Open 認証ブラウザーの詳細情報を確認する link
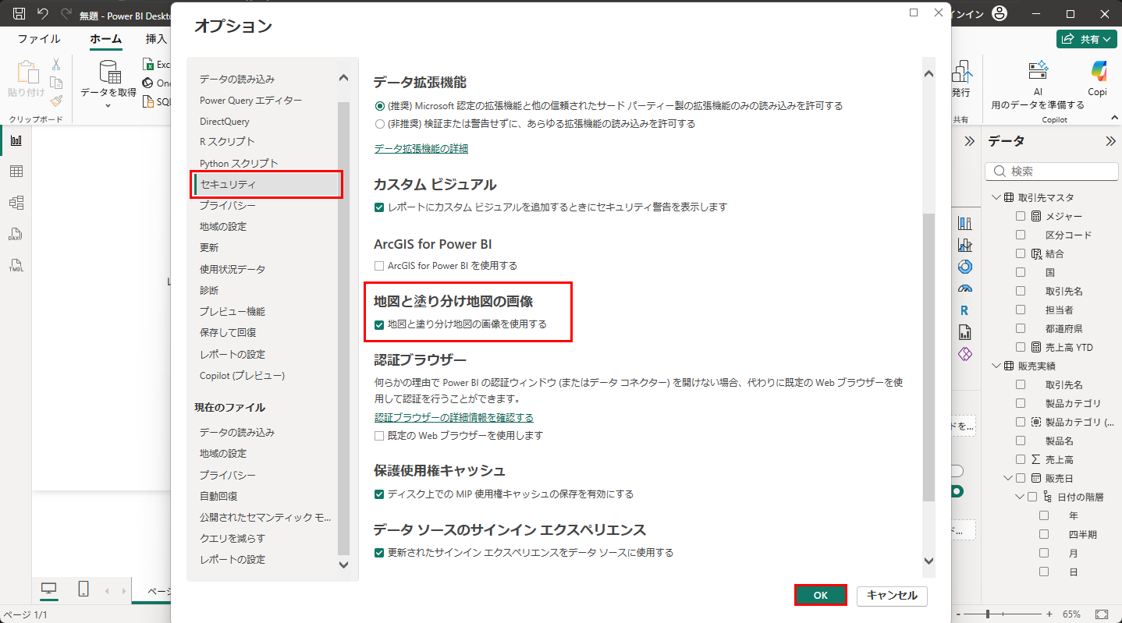 tap(453, 418)
